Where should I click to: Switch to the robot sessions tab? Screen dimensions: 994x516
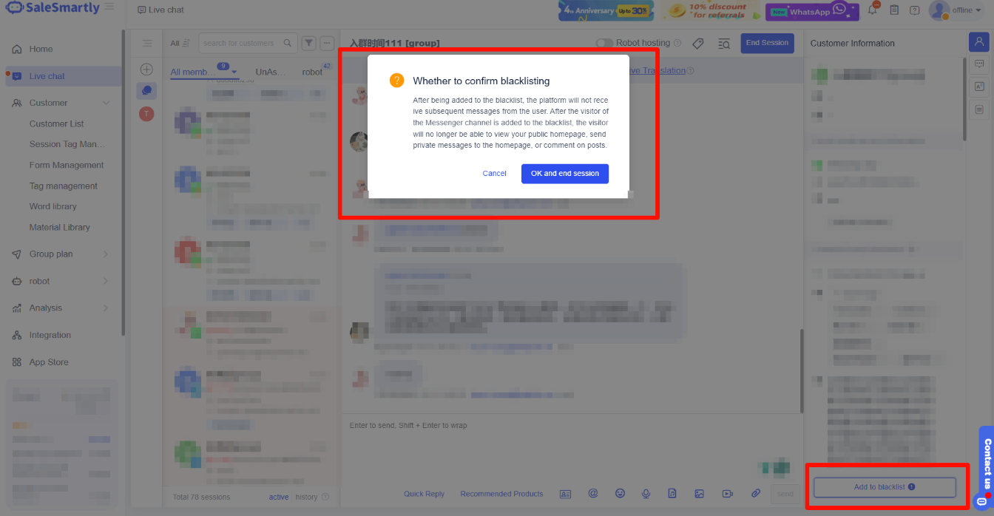pos(312,72)
